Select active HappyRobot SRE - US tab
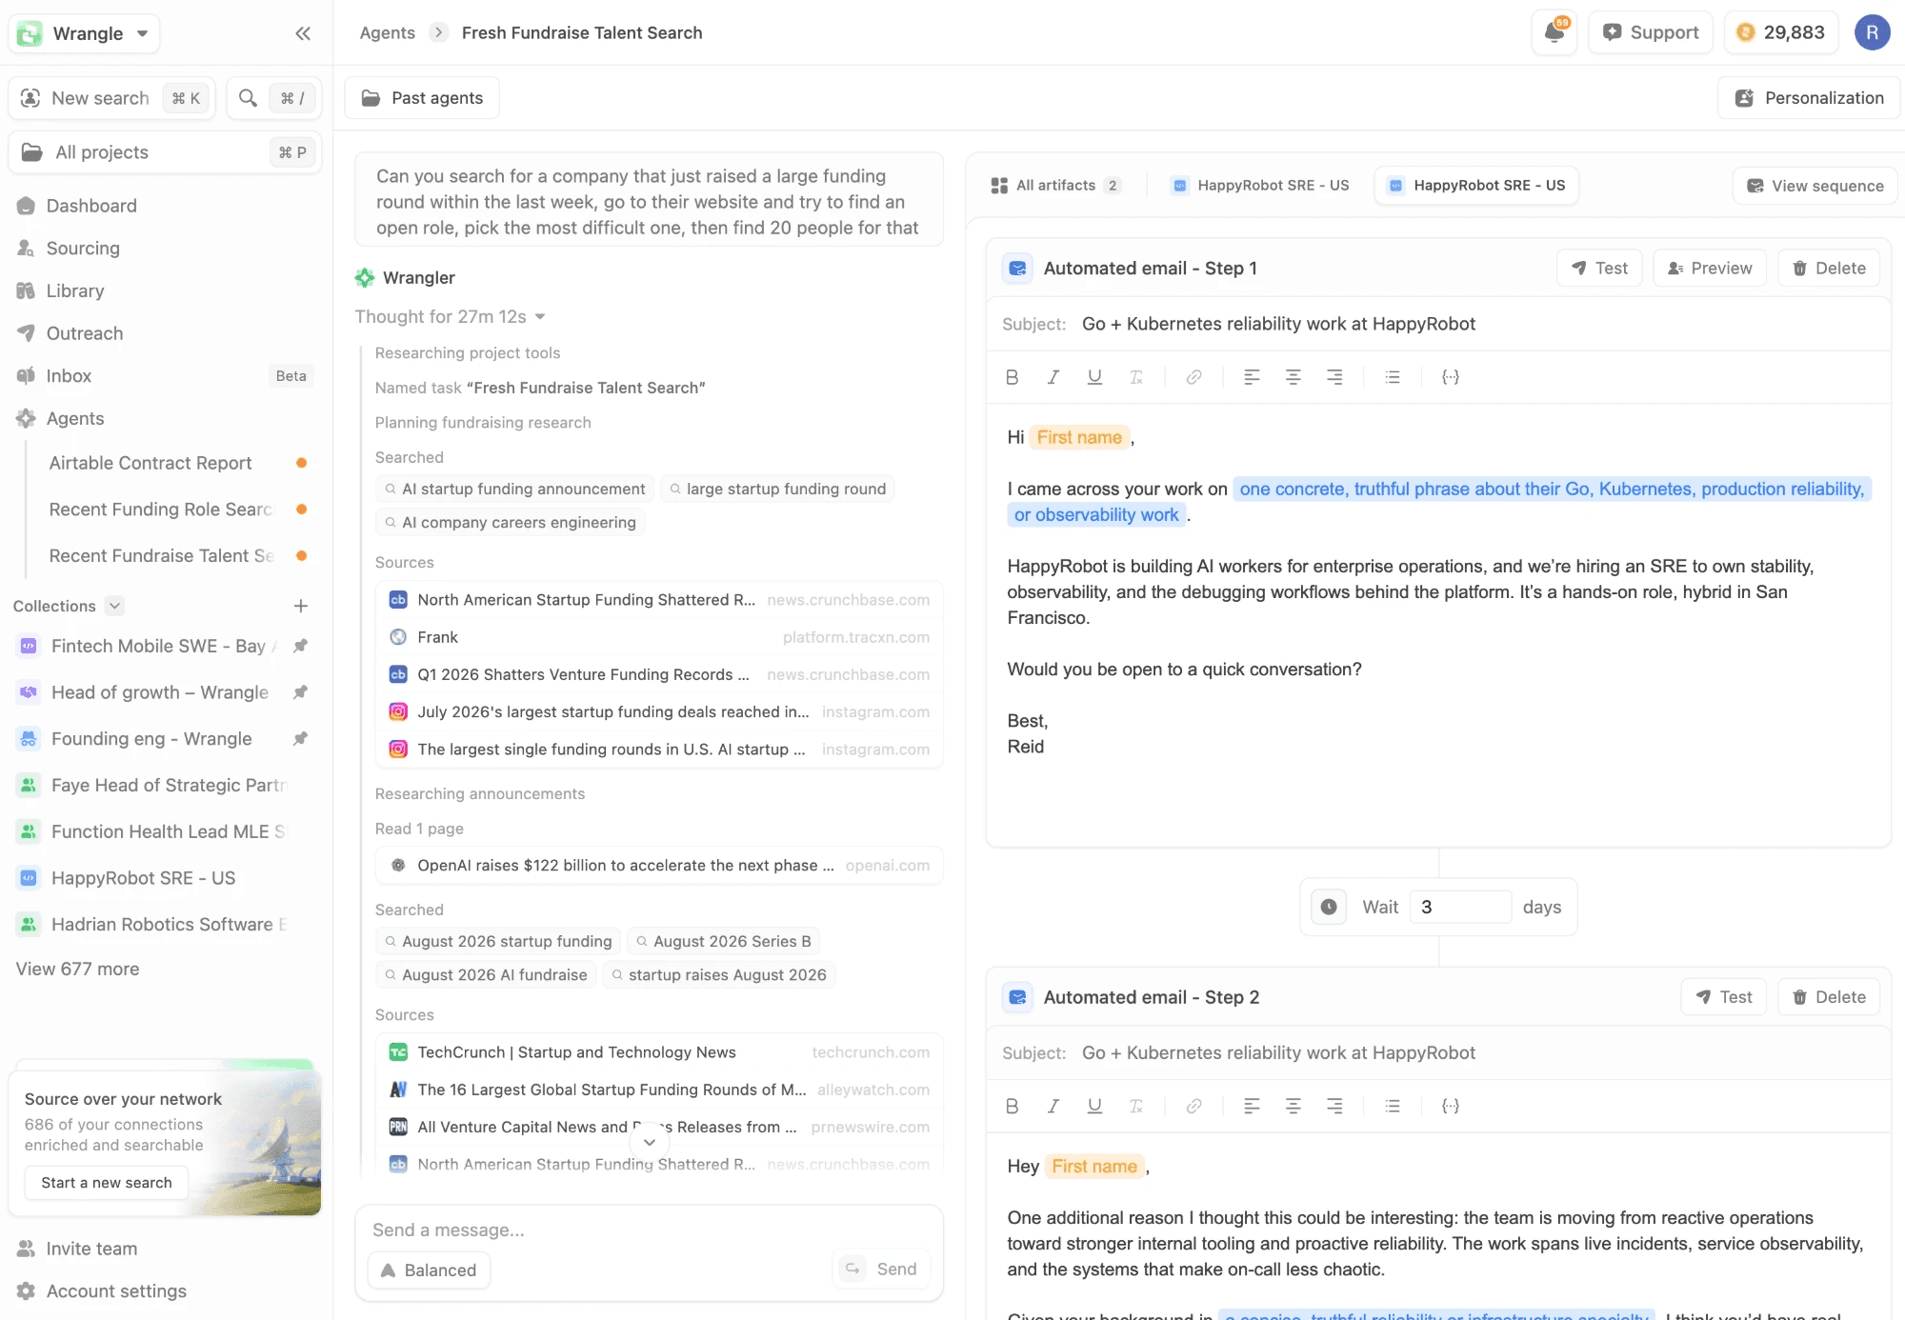This screenshot has height=1320, width=1905. (1477, 185)
